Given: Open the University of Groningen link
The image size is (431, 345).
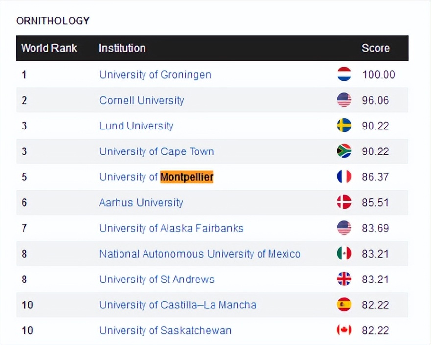Looking at the screenshot, I should pyautogui.click(x=155, y=75).
